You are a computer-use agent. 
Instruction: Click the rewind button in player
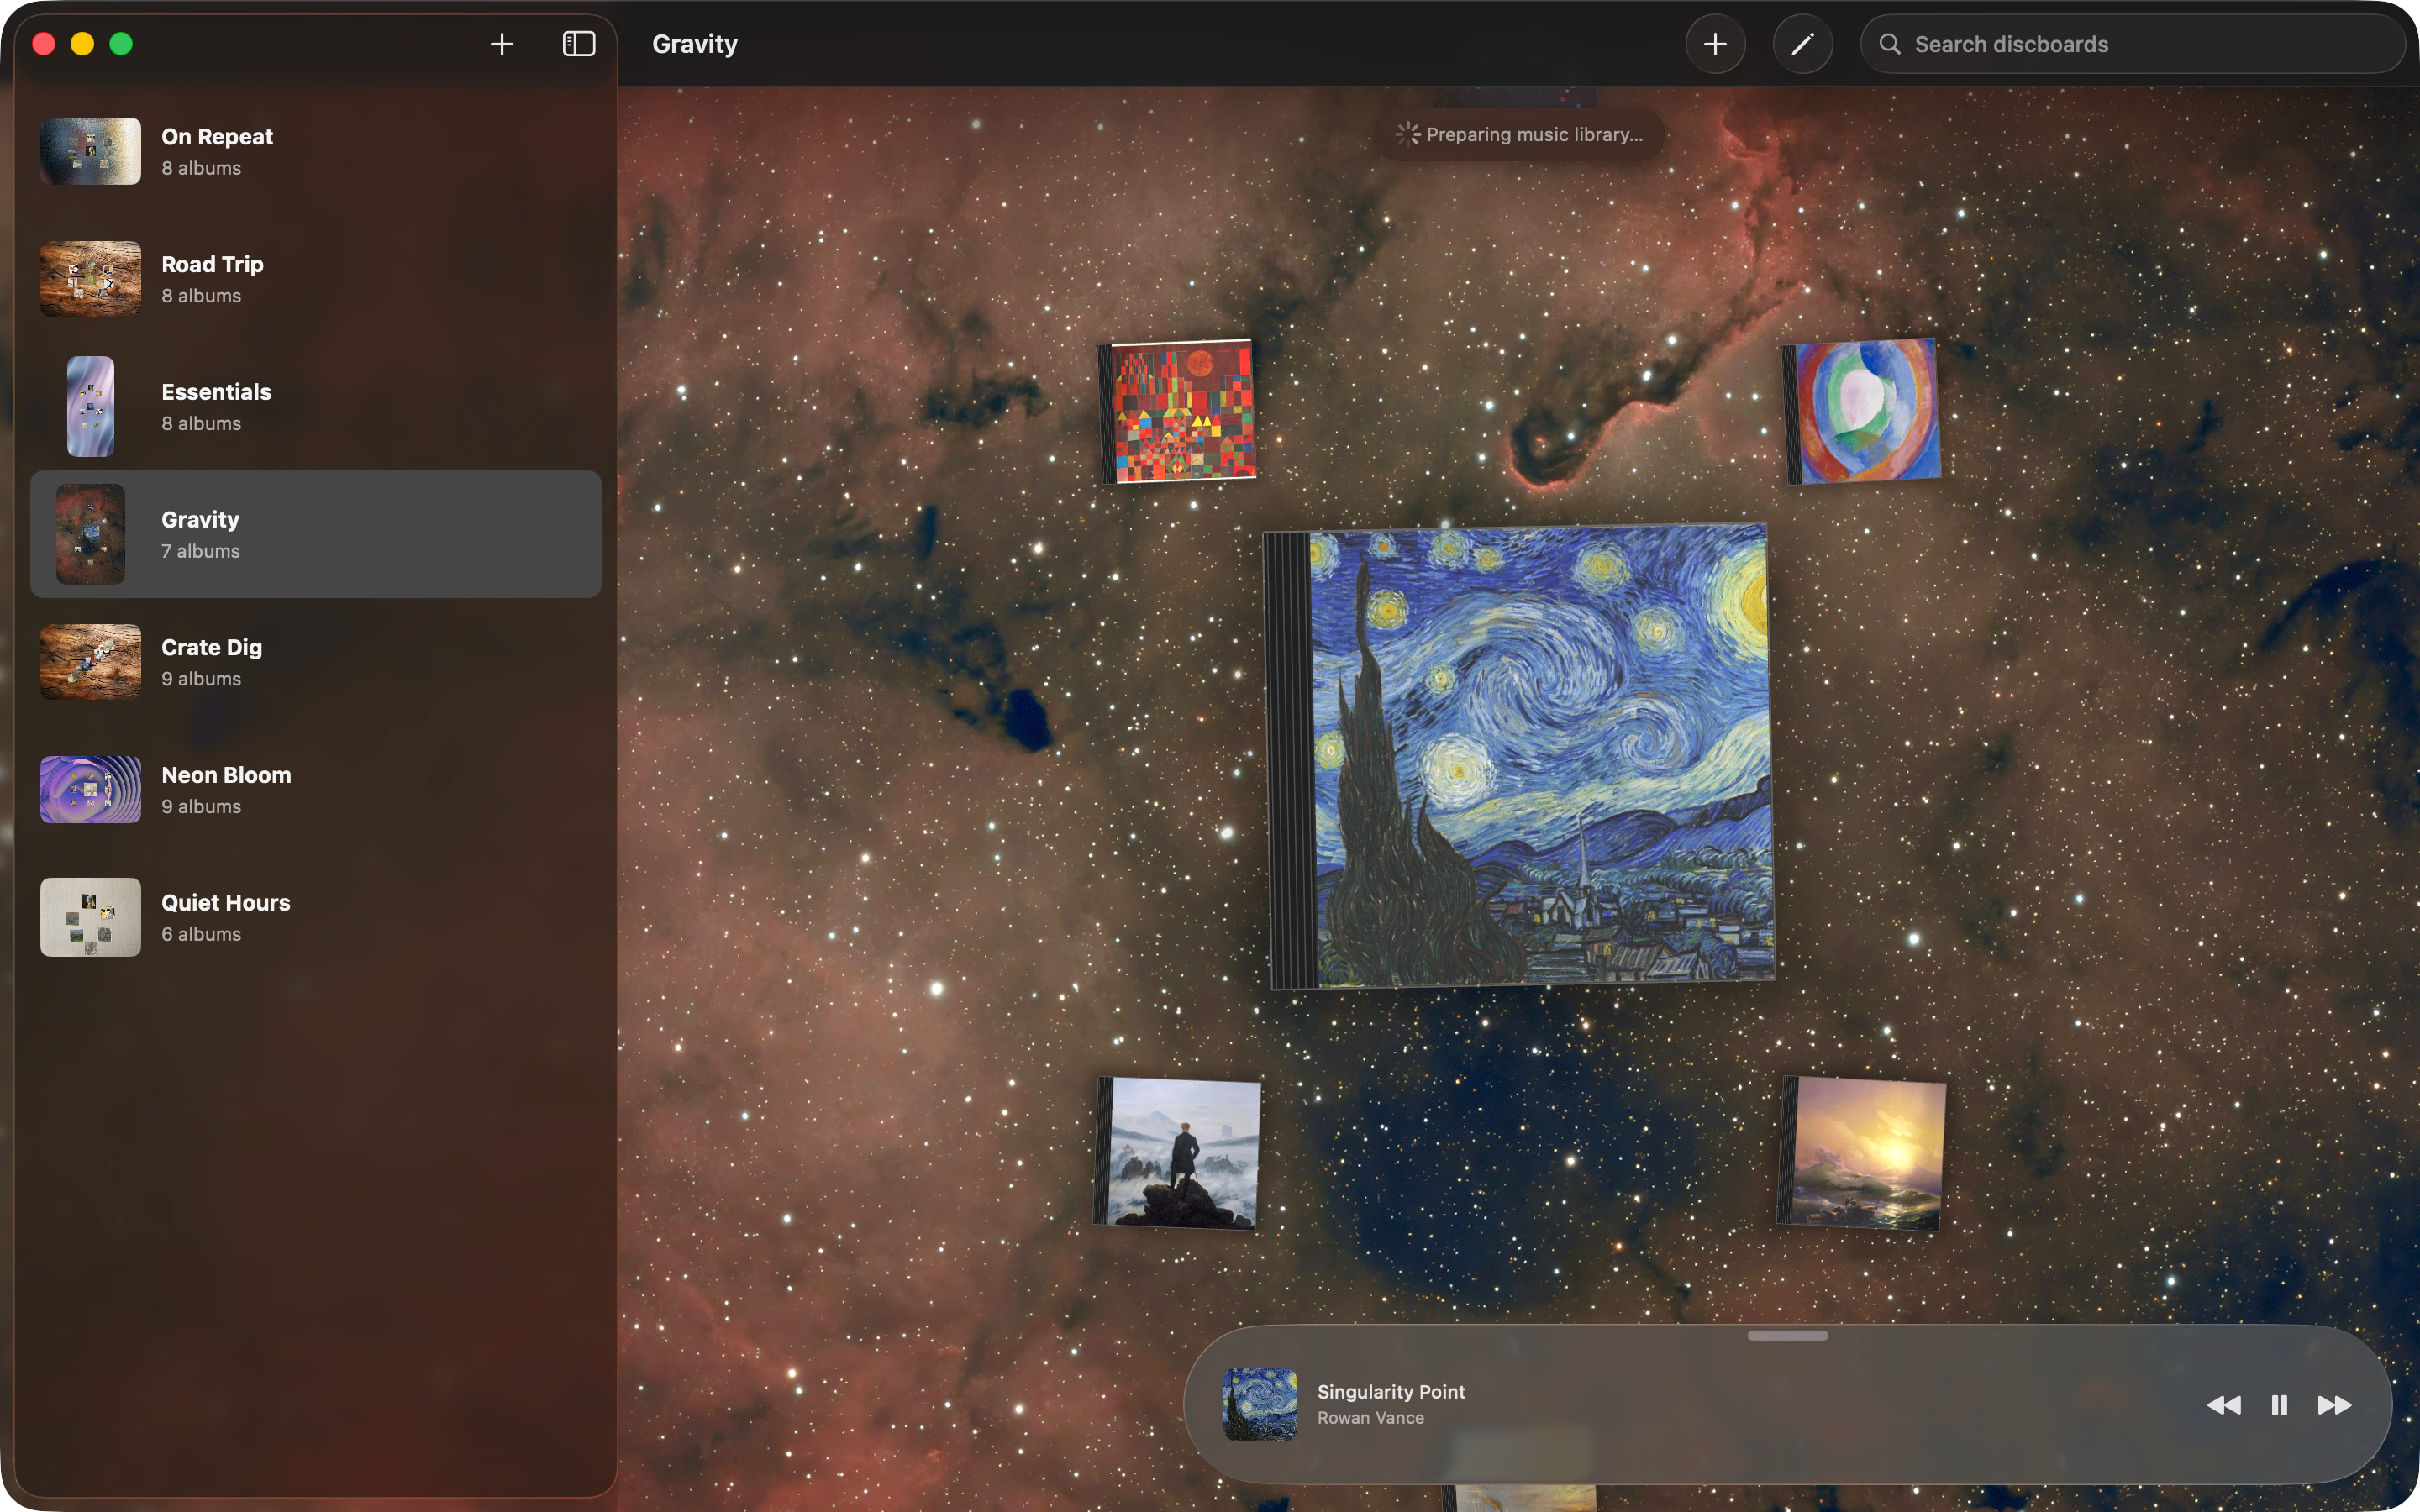click(x=2223, y=1405)
